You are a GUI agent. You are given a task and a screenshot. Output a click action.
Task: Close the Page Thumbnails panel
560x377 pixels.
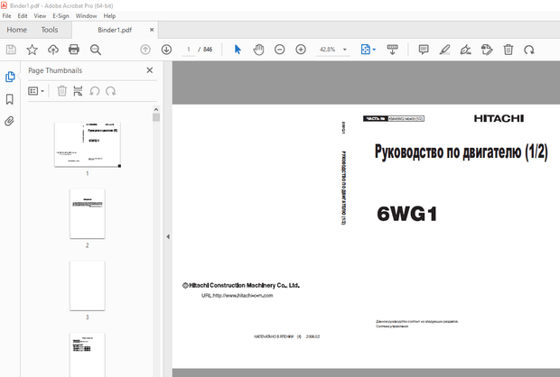point(150,70)
